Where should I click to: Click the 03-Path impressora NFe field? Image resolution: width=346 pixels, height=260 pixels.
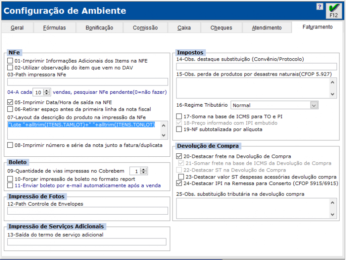coord(87,82)
